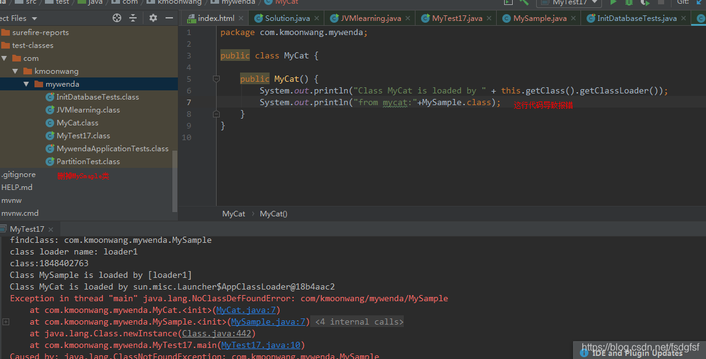The height and width of the screenshot is (359, 706).
Task: Close the JVMlearning.java tab
Action: (x=407, y=18)
